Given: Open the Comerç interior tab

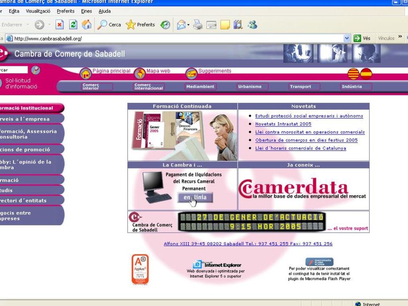Looking at the screenshot, I should (97, 86).
